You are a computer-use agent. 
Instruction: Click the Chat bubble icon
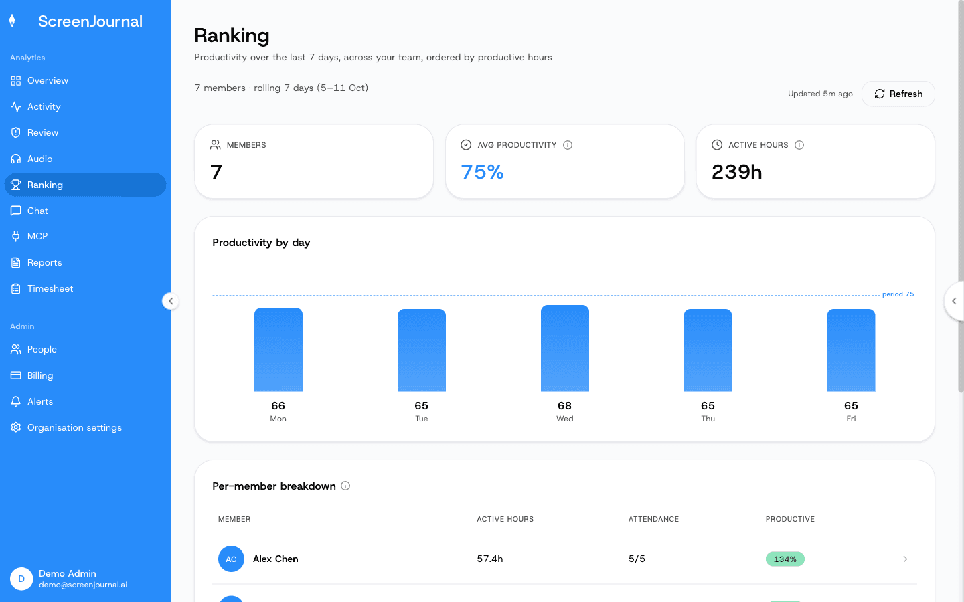pos(16,211)
